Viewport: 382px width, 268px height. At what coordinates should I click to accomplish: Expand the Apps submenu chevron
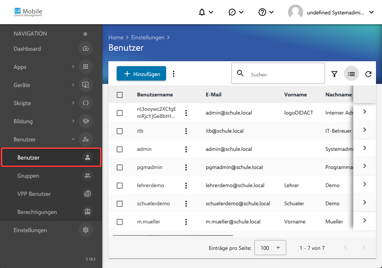pos(73,67)
